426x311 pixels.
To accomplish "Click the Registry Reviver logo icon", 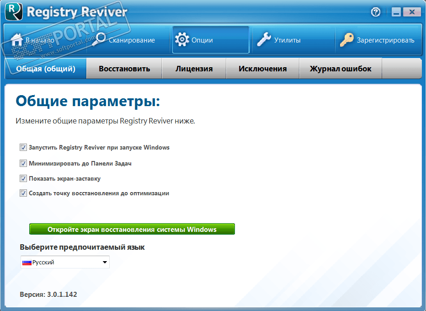I will [14, 11].
